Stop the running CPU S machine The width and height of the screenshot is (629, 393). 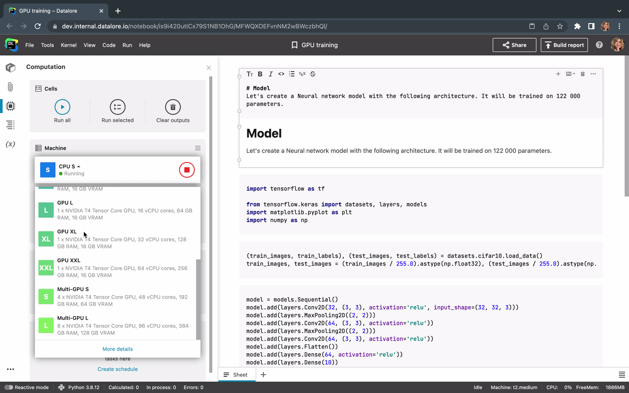[x=187, y=170]
